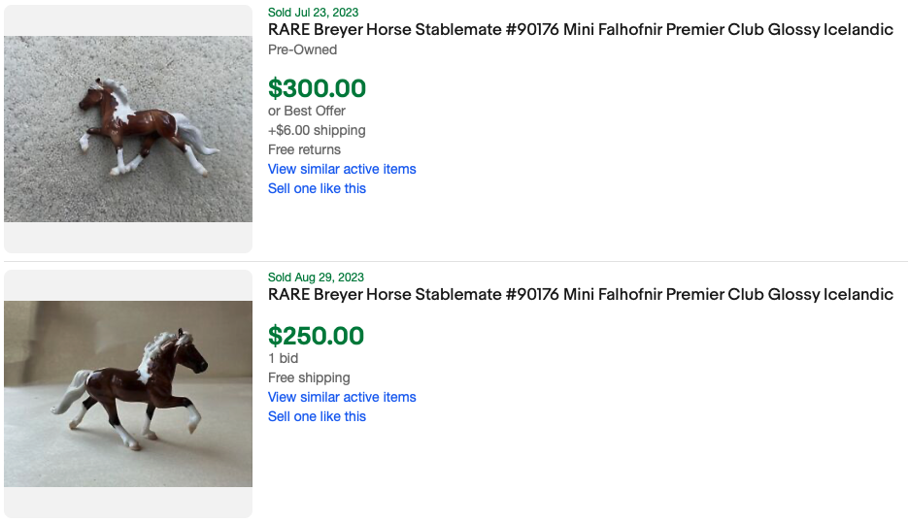
Task: Click the 'Sold Aug 29, 2023' date label
Action: click(x=316, y=278)
